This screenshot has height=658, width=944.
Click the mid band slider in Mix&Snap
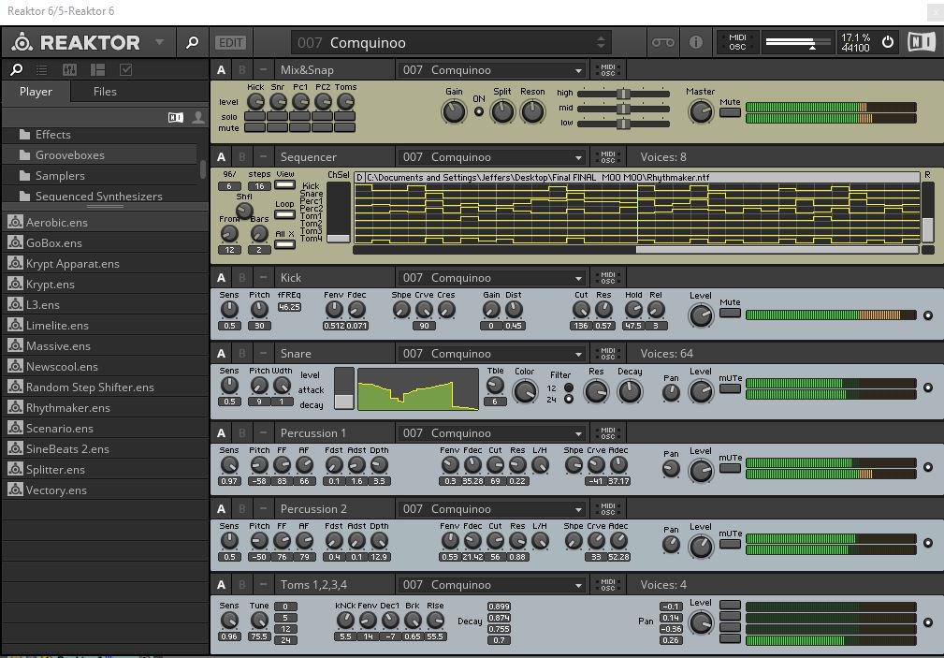[x=624, y=109]
